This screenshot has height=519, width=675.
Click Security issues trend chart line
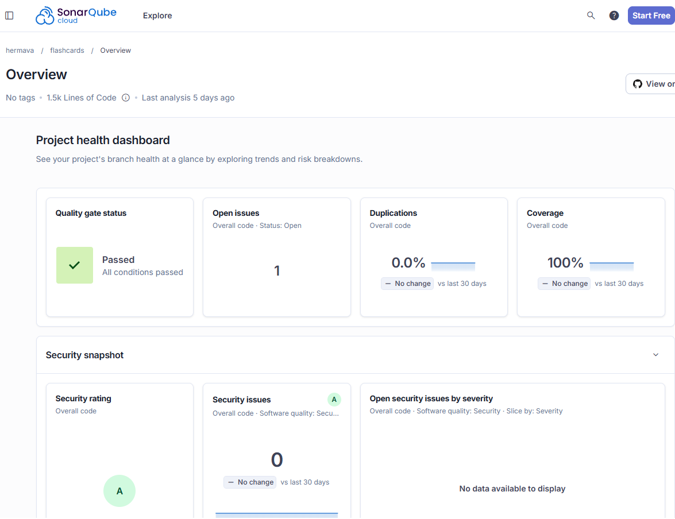tap(277, 514)
